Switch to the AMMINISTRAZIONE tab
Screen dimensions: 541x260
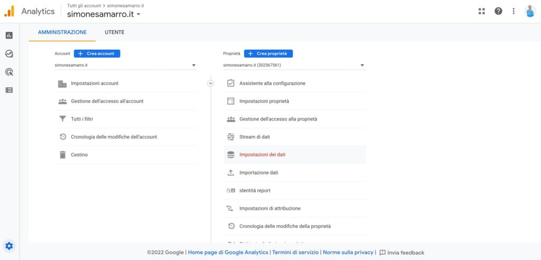pos(62,32)
